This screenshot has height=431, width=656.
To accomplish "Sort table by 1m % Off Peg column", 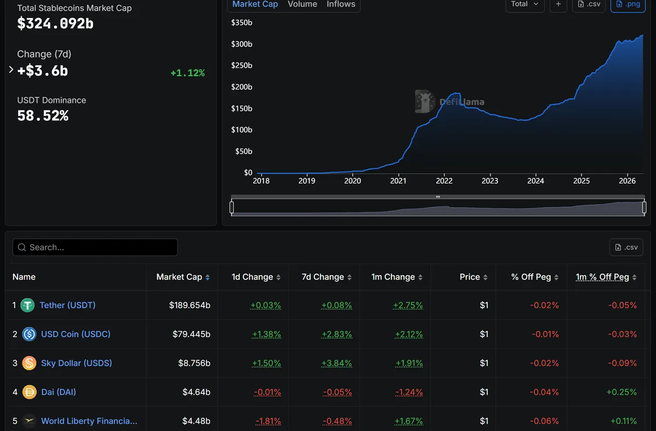I will click(x=606, y=277).
